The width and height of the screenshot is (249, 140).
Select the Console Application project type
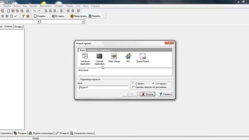[100, 59]
